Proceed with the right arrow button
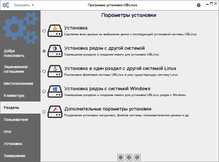This screenshot has height=162, width=219. (137, 157)
